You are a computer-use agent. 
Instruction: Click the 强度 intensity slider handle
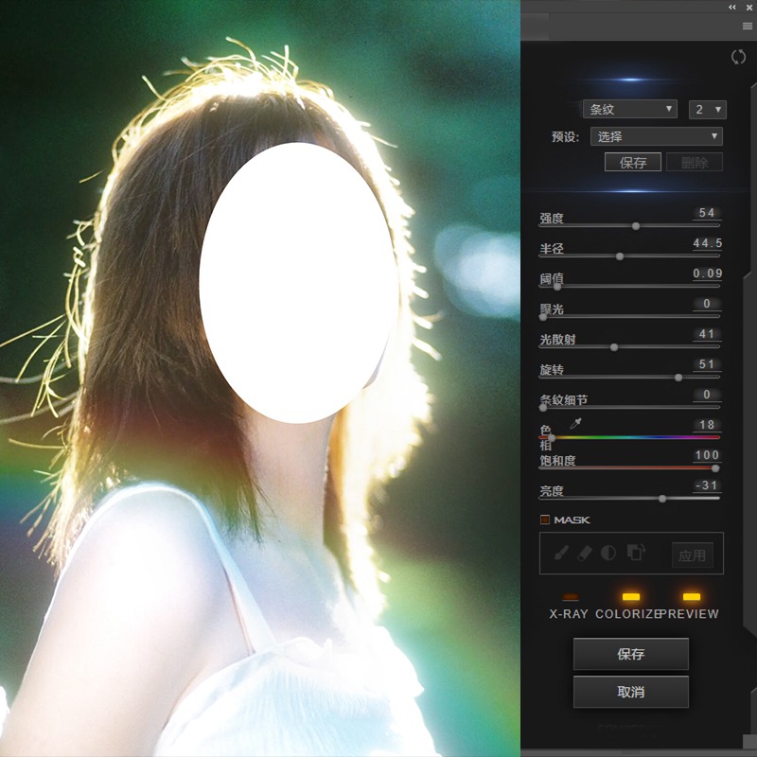tap(636, 226)
